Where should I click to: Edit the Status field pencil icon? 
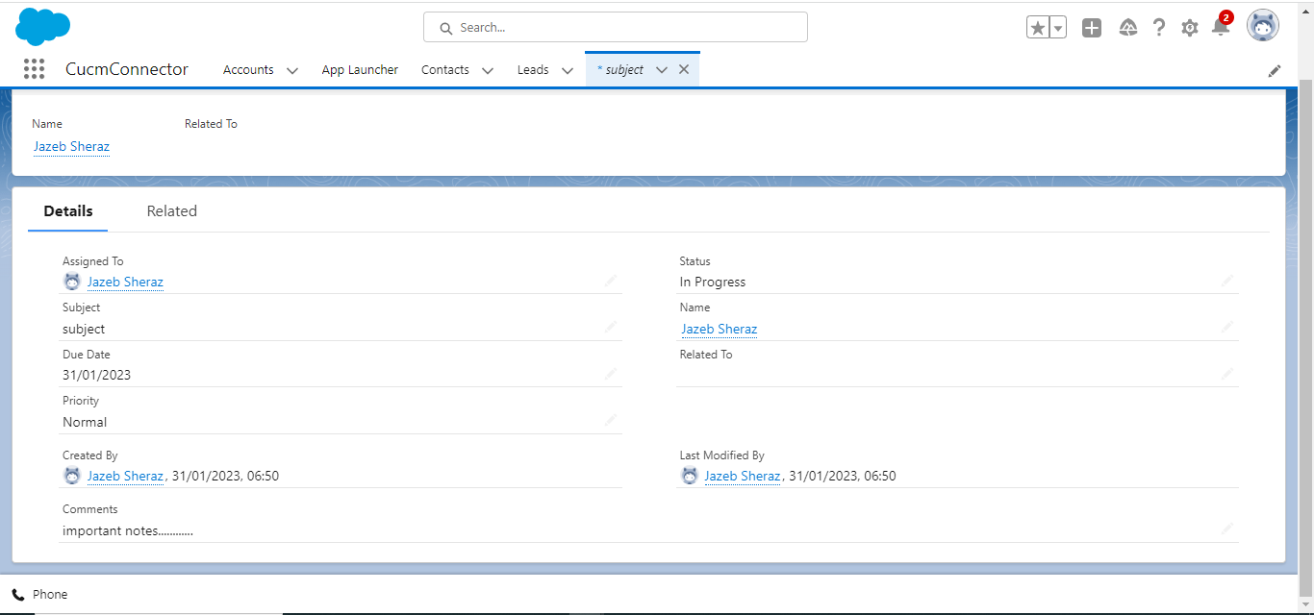point(1226,281)
